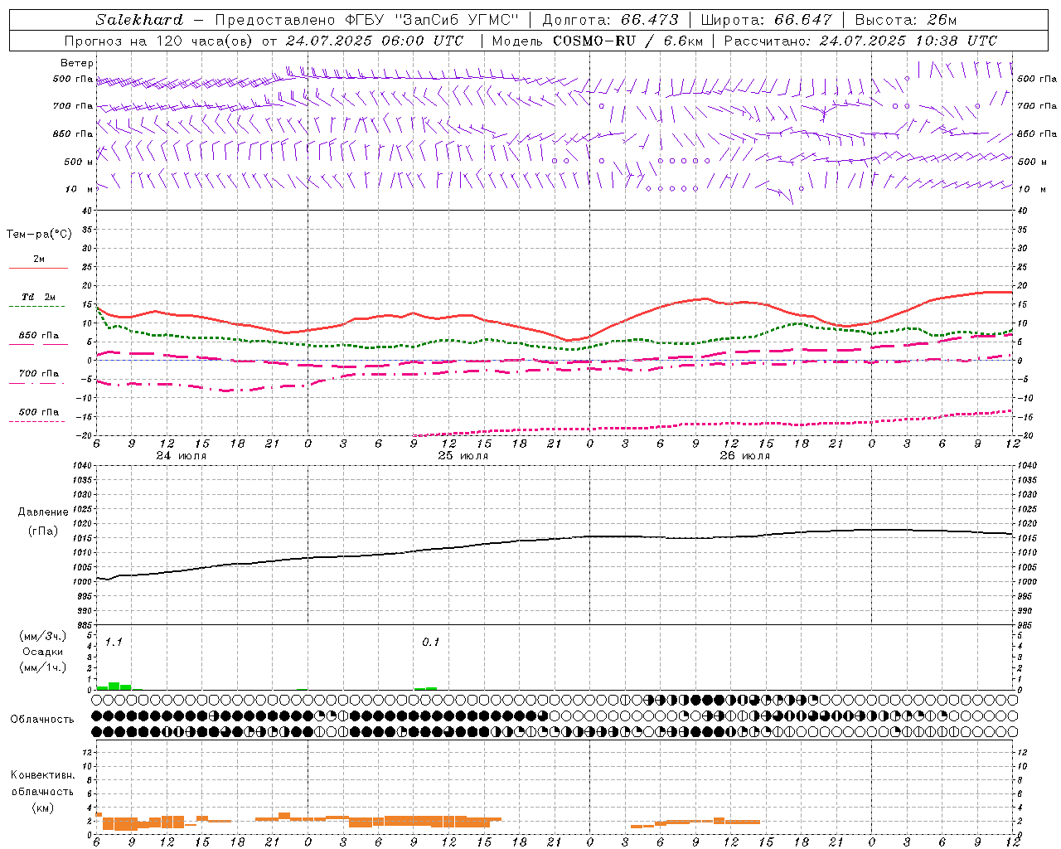Click the model label COSMO-RU / 6.6км

click(x=627, y=41)
